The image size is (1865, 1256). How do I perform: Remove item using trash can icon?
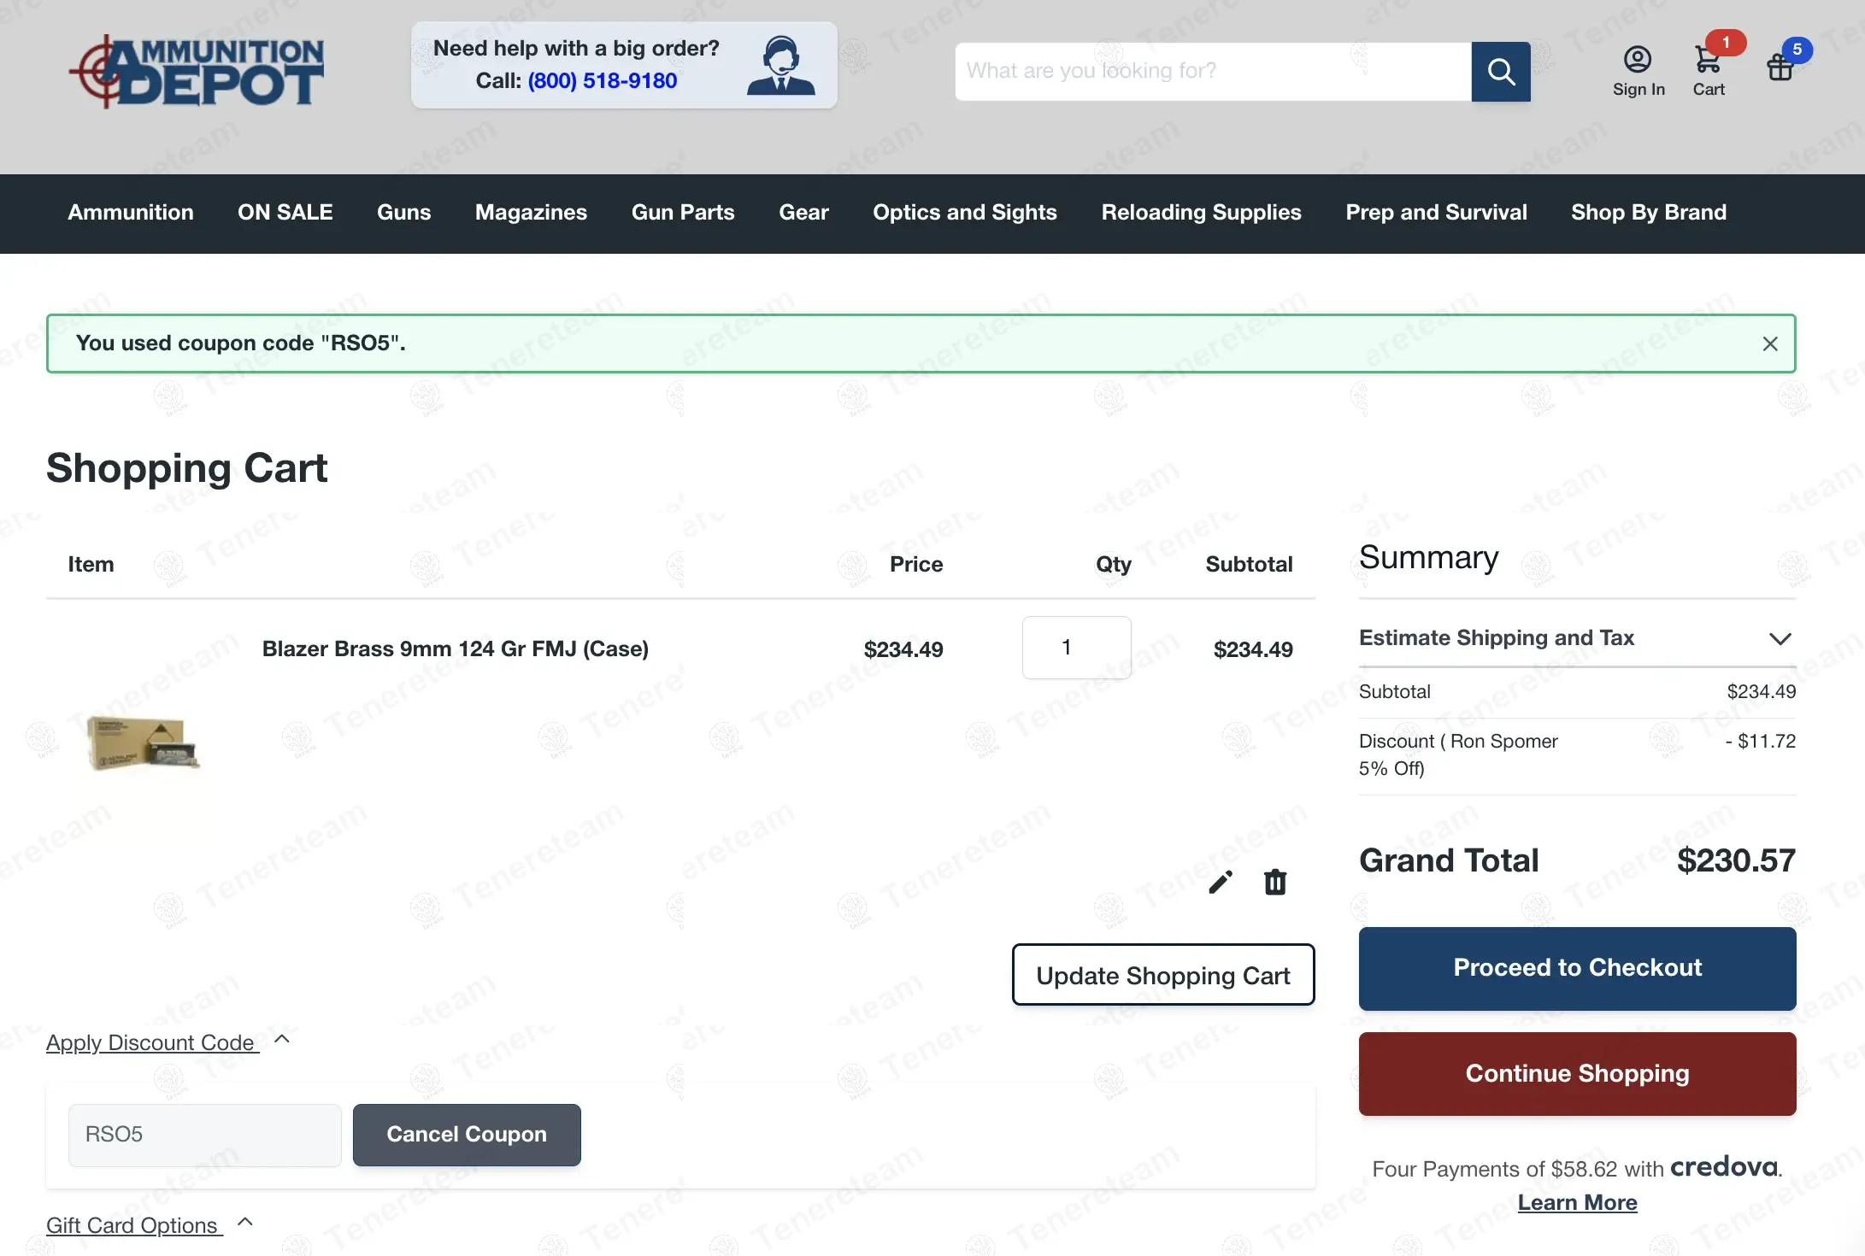(1275, 882)
